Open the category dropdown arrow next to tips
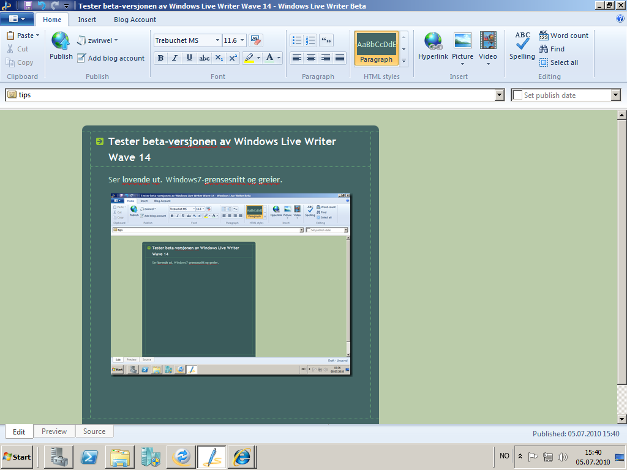 500,95
